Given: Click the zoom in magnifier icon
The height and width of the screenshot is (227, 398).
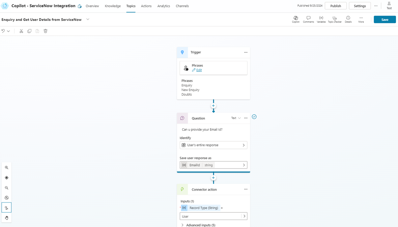Looking at the screenshot, I should click(7, 168).
